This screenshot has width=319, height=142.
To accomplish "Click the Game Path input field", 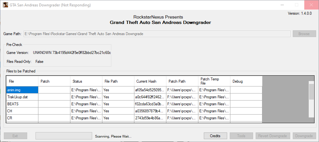I will 157,34.
